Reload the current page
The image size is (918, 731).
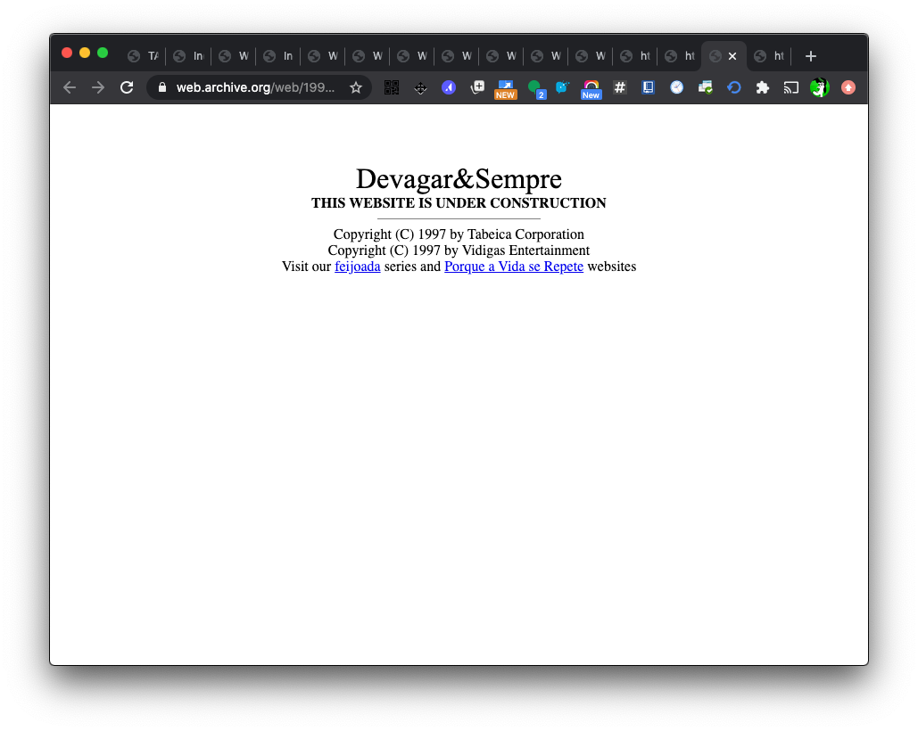pos(127,87)
